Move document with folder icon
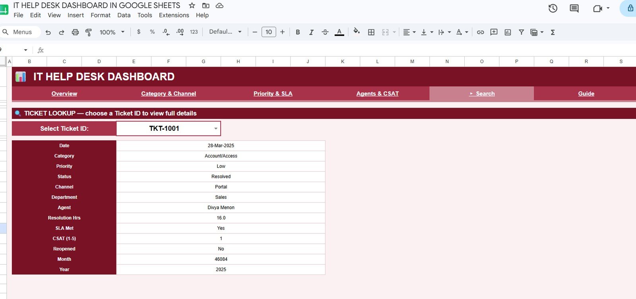Screen dimensions: 636x299 pyautogui.click(x=206, y=6)
